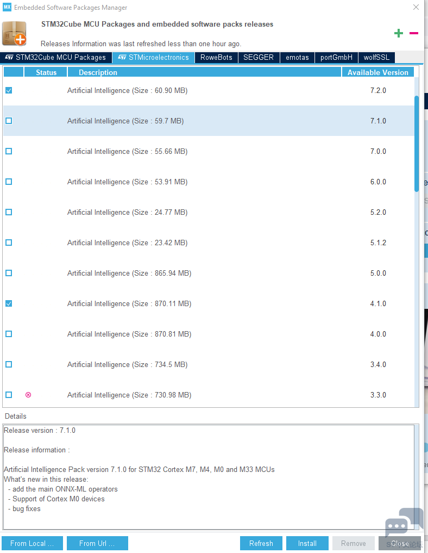Image resolution: width=428 pixels, height=553 pixels.
Task: Click the Refresh button
Action: click(261, 543)
